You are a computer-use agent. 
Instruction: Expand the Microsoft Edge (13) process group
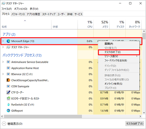[x=3, y=41]
